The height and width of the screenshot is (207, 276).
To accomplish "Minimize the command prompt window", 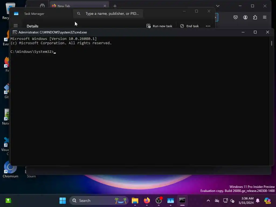I will 243,32.
